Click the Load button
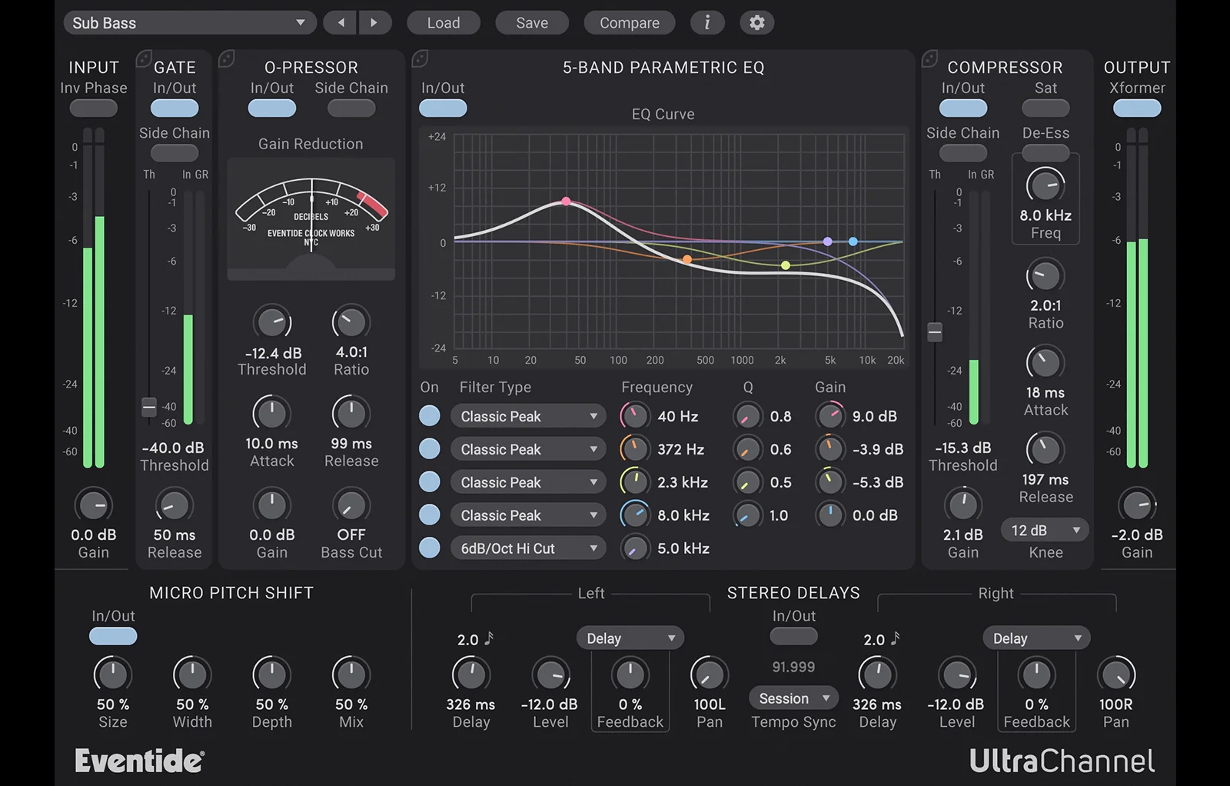The width and height of the screenshot is (1230, 786). click(444, 22)
